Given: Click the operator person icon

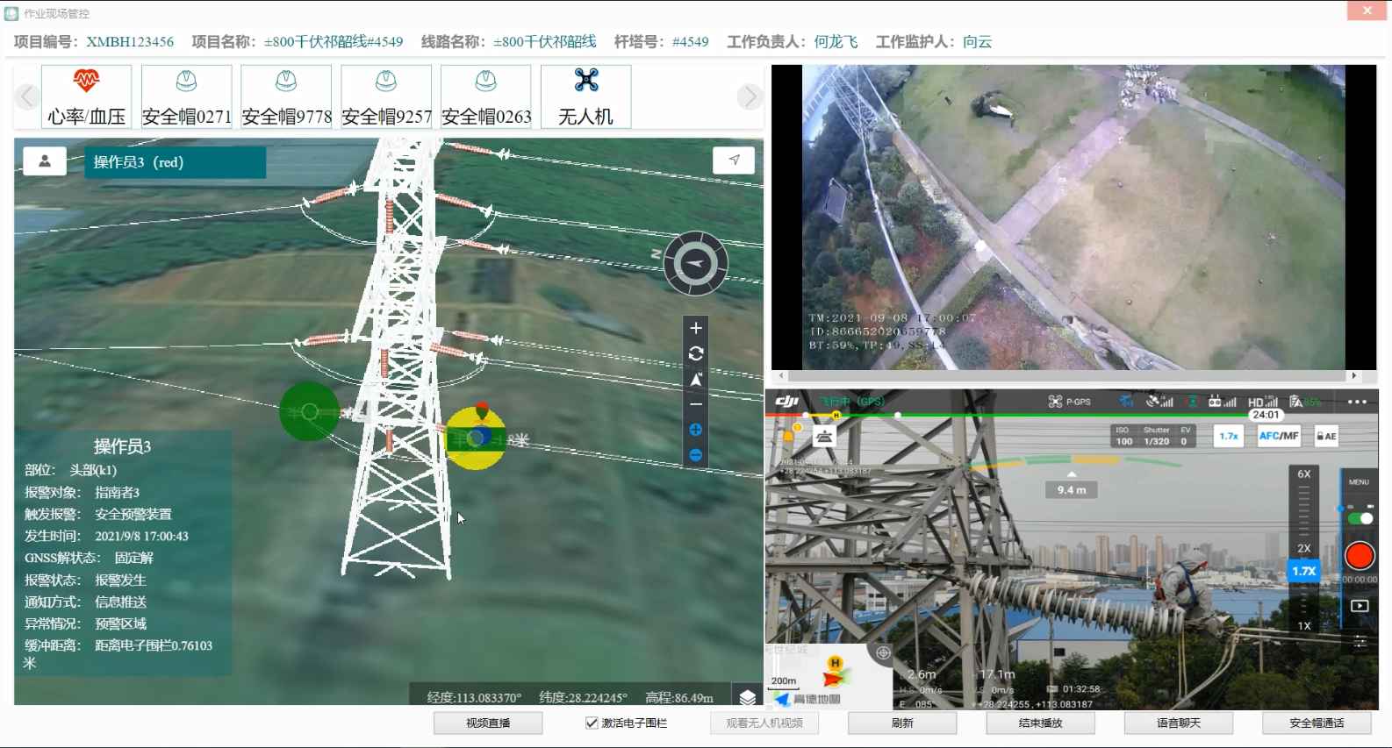Looking at the screenshot, I should point(45,161).
